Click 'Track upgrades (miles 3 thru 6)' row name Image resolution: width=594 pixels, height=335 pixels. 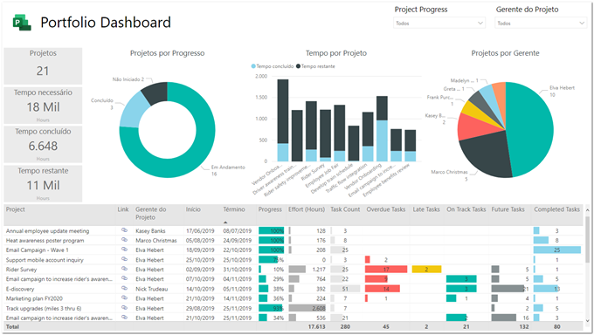click(44, 309)
